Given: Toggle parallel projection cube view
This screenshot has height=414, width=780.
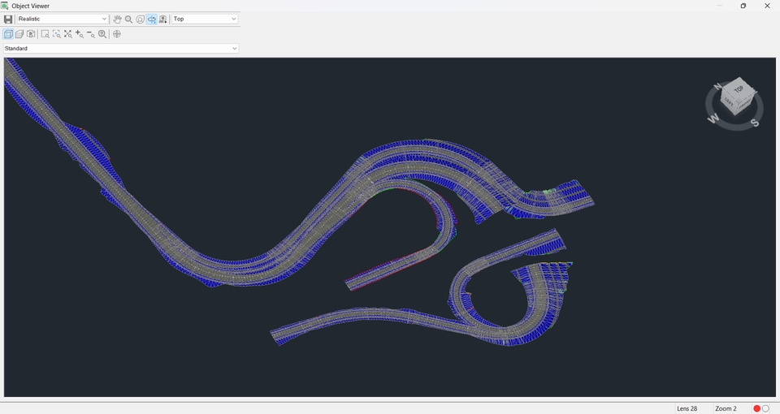Looking at the screenshot, I should coord(8,34).
